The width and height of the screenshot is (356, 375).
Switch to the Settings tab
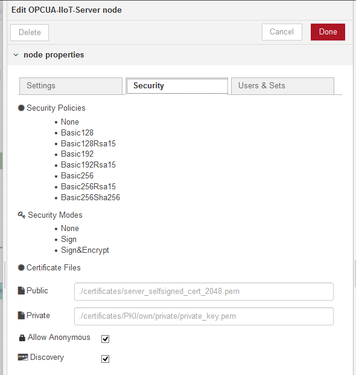point(71,86)
